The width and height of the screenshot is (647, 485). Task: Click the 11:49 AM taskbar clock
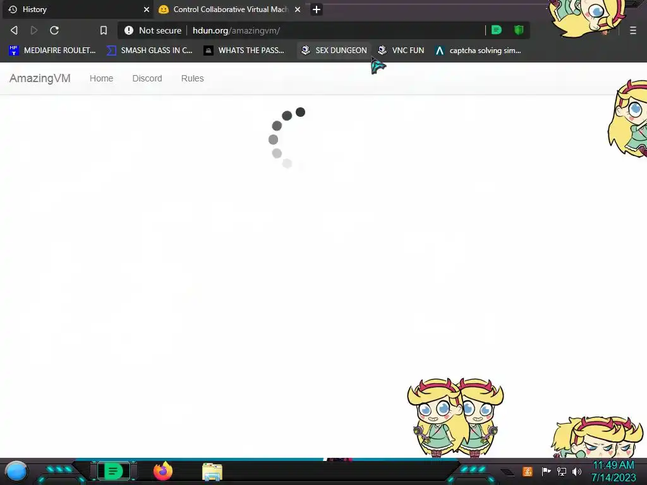click(x=613, y=471)
